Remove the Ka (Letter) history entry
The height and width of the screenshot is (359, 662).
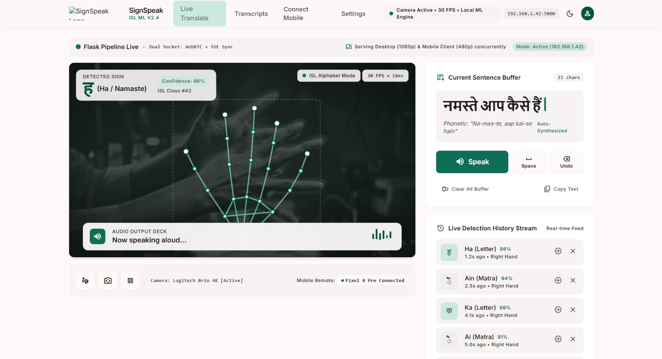pyautogui.click(x=573, y=310)
